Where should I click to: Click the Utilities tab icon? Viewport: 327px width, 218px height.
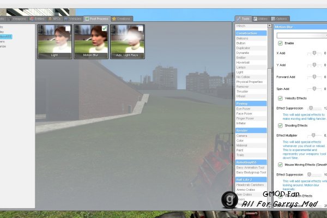[255, 19]
